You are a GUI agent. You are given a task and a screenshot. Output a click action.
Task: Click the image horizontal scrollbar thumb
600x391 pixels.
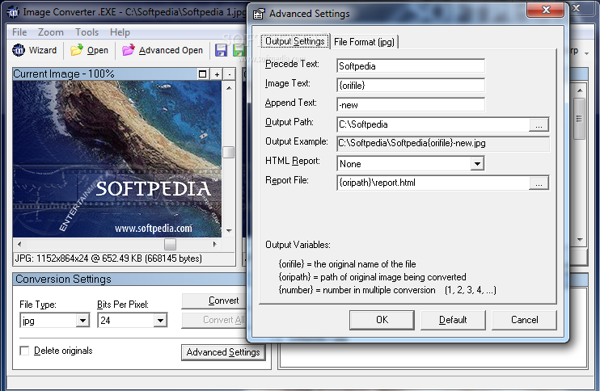pos(170,244)
